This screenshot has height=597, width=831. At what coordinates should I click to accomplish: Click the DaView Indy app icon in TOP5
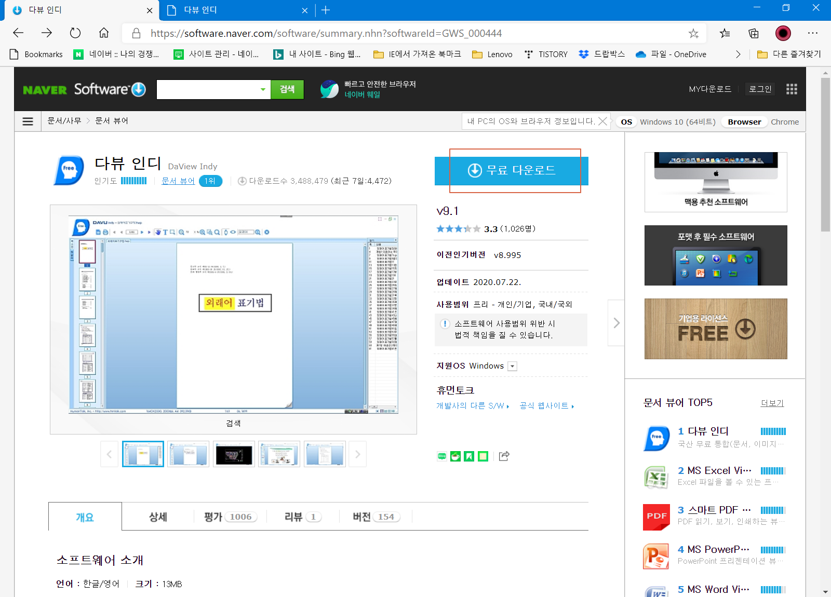[656, 438]
